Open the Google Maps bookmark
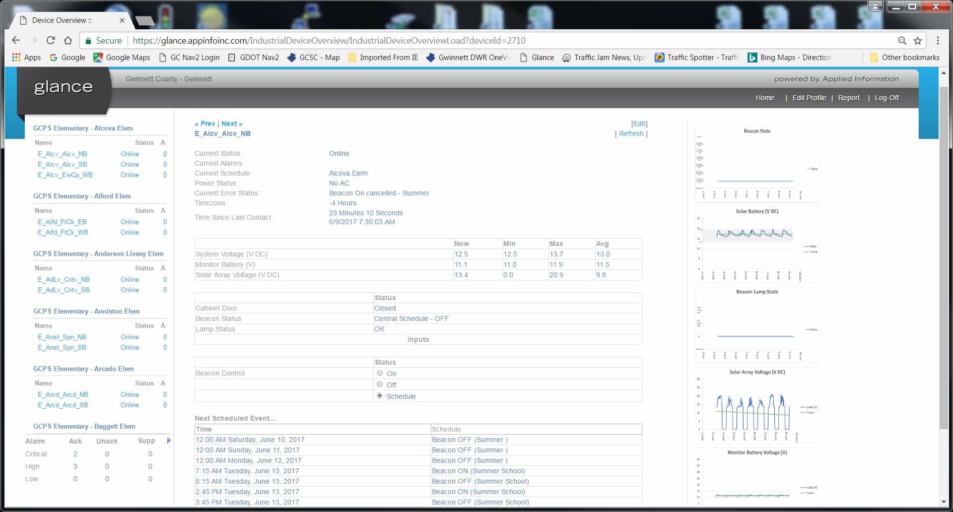Image resolution: width=953 pixels, height=512 pixels. (122, 58)
